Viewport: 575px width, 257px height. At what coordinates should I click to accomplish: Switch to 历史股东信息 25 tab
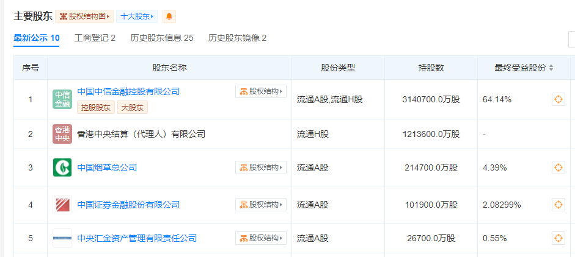pos(161,38)
